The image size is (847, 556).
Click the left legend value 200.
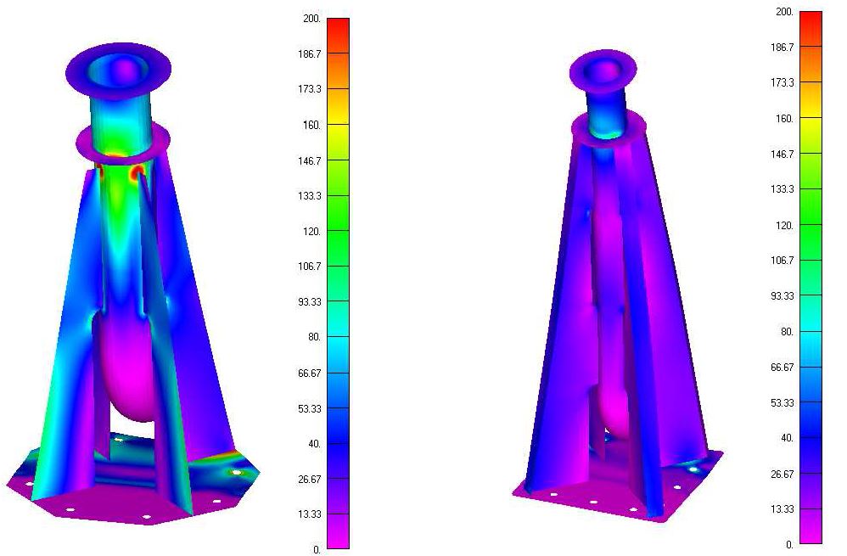311,19
